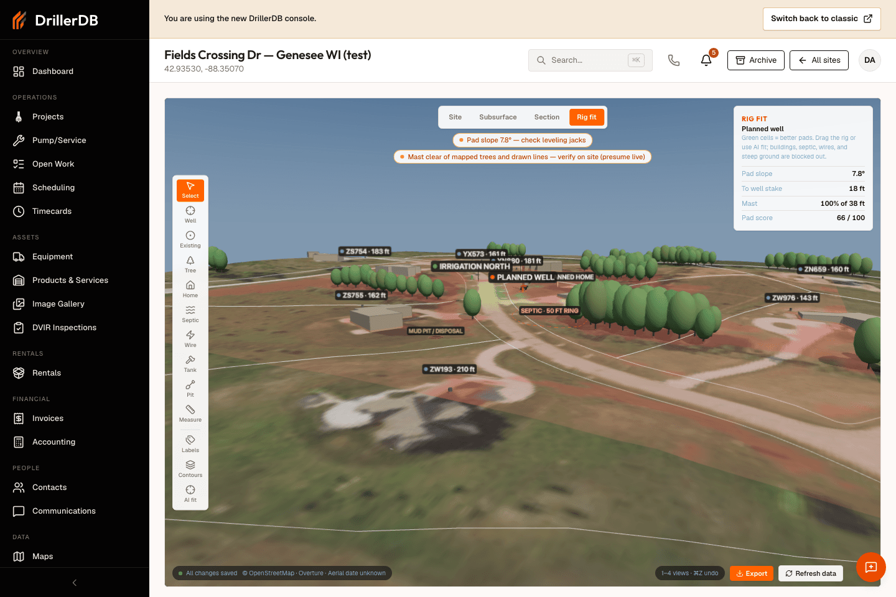Open the Open Work list

pos(75,164)
